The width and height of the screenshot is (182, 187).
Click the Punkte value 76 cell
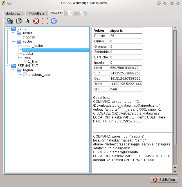tap(126, 36)
